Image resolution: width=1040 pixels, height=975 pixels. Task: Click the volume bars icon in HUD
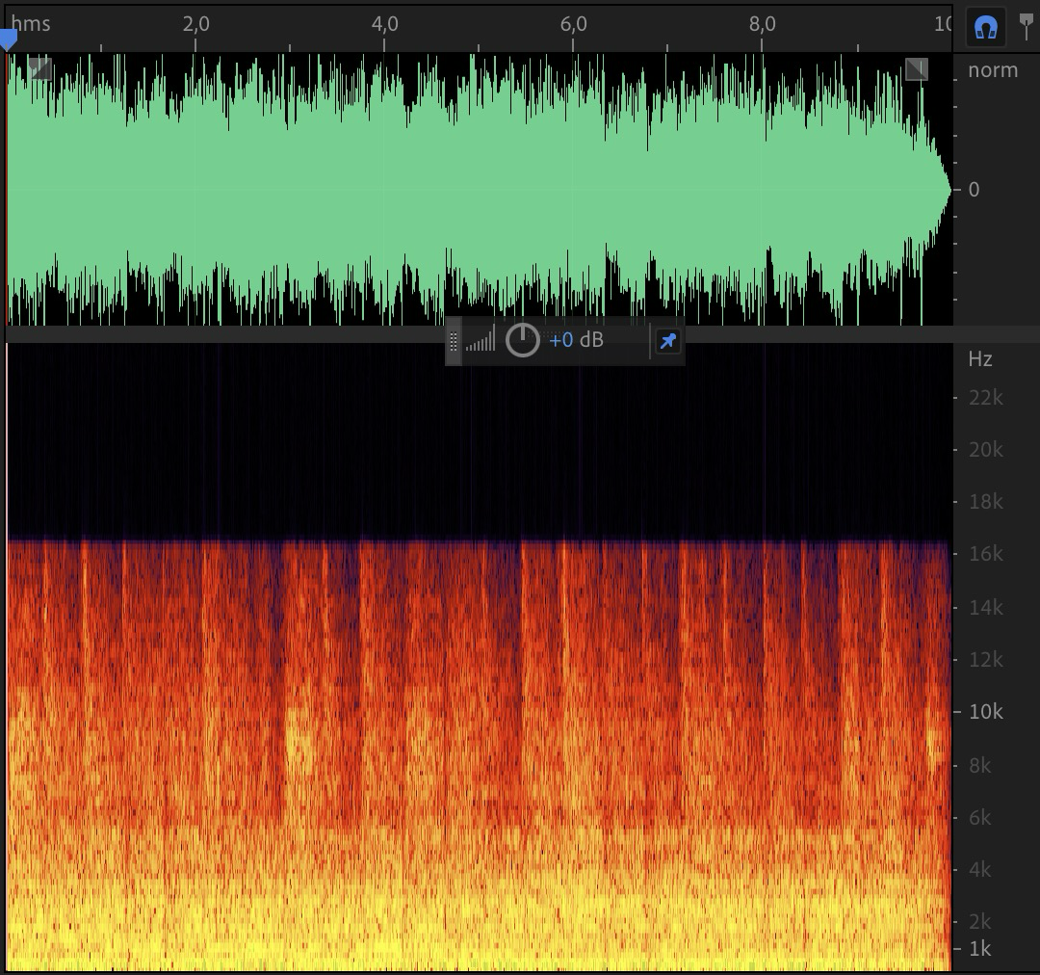pos(480,340)
